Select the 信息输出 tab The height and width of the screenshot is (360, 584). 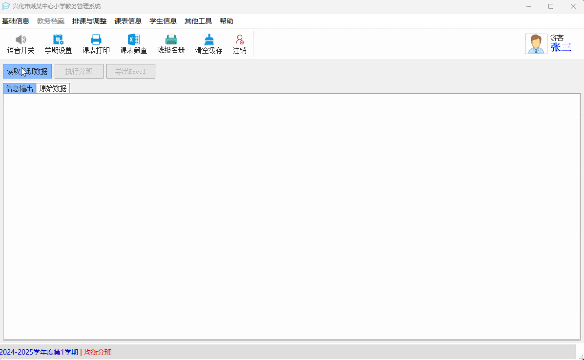tap(20, 88)
